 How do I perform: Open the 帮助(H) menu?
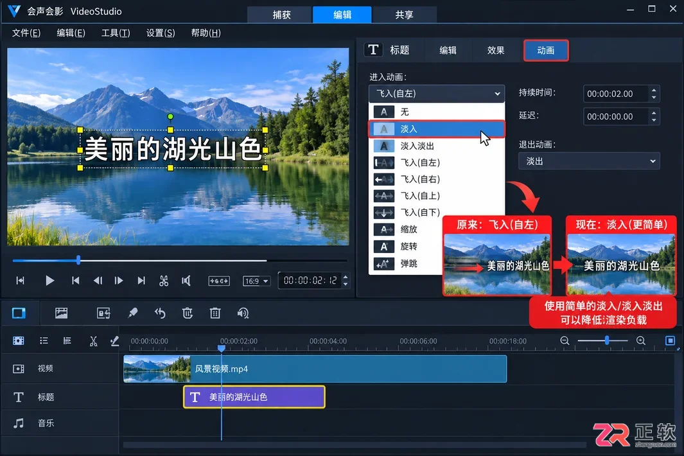[x=206, y=33]
